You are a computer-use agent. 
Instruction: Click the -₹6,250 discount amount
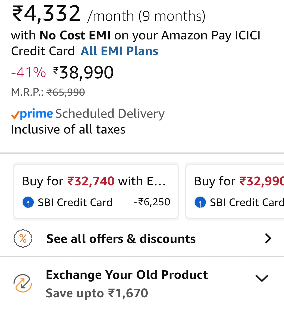152,202
